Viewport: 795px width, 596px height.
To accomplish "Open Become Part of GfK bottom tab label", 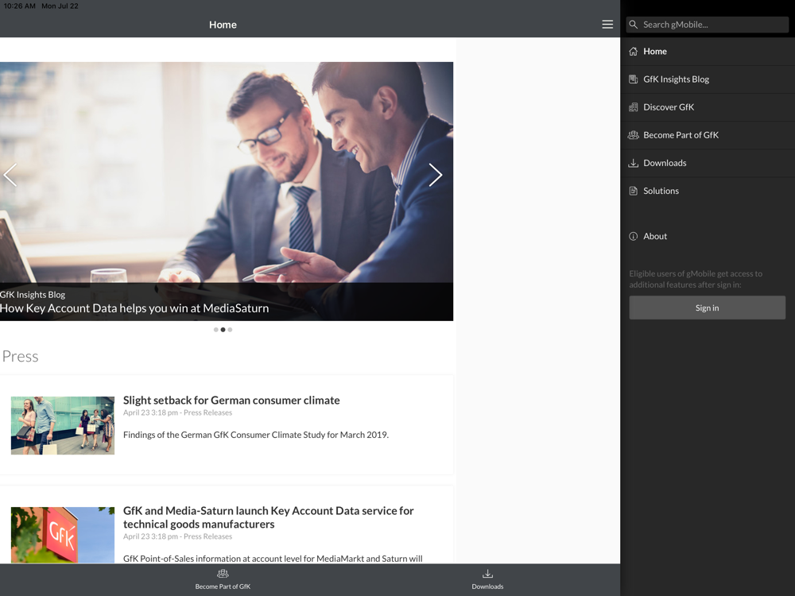I will click(223, 586).
